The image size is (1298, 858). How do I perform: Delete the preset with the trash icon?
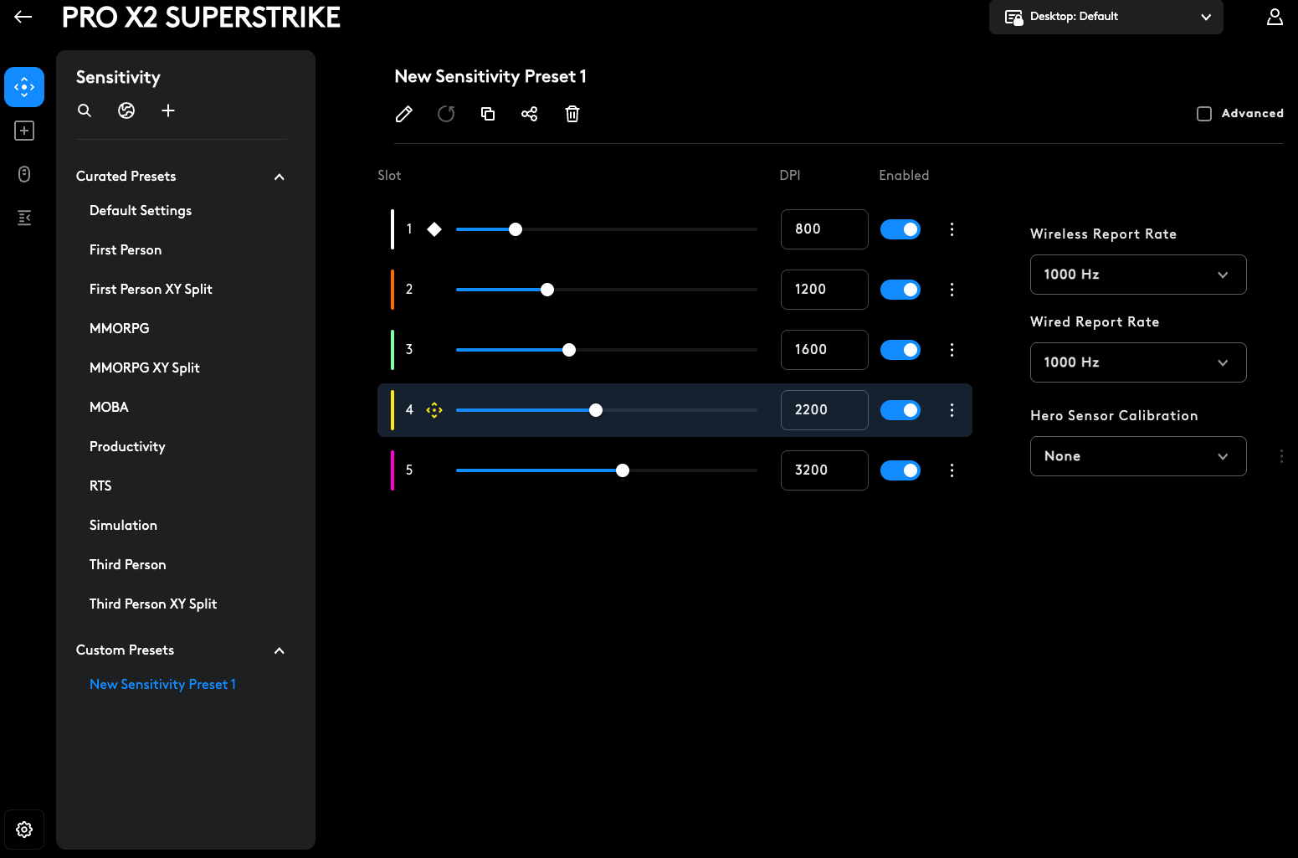(x=572, y=114)
